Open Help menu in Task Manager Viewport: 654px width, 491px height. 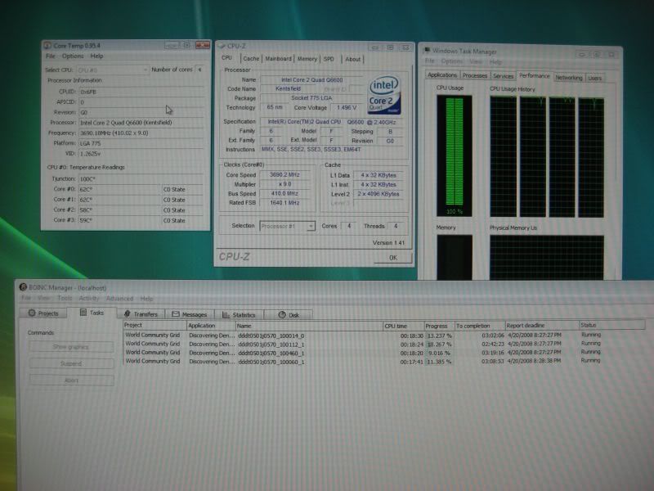pyautogui.click(x=495, y=62)
